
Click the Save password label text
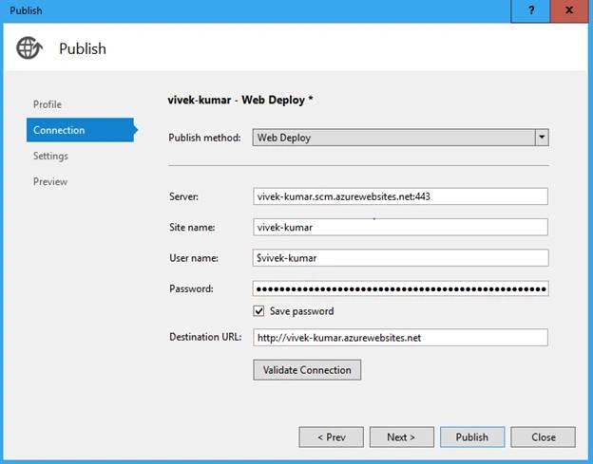point(302,311)
